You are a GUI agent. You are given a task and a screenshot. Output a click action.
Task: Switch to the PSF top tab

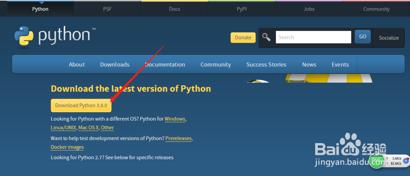(x=107, y=9)
